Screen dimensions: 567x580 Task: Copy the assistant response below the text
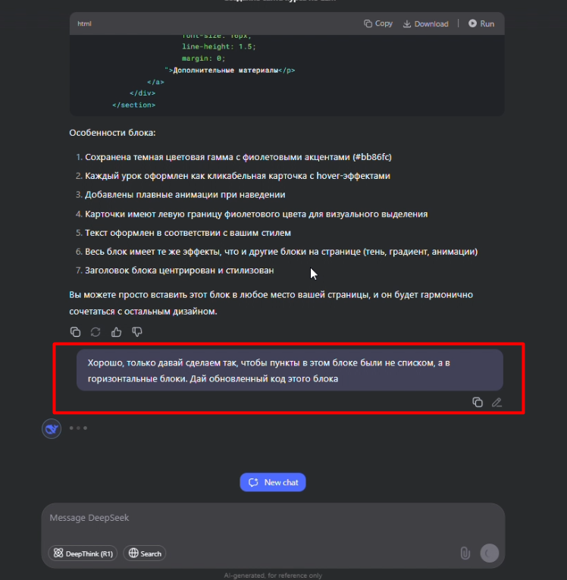[x=76, y=332]
